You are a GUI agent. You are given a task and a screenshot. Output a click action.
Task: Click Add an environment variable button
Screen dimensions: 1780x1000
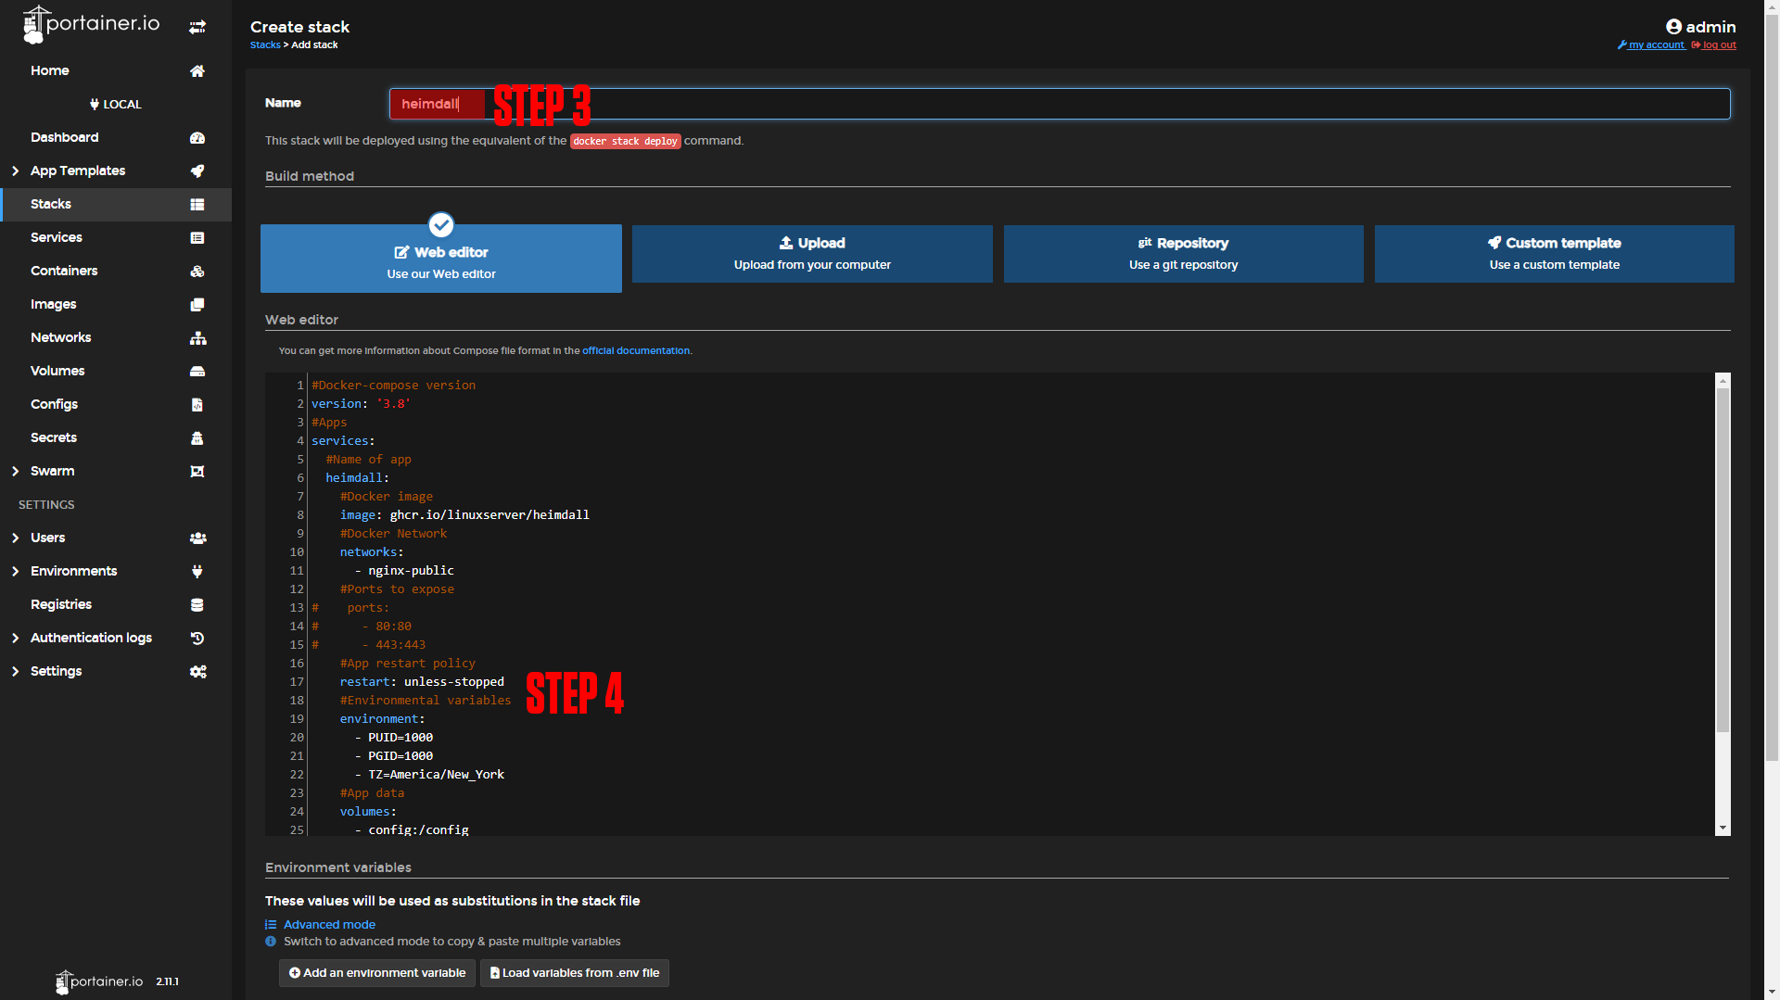coord(377,973)
